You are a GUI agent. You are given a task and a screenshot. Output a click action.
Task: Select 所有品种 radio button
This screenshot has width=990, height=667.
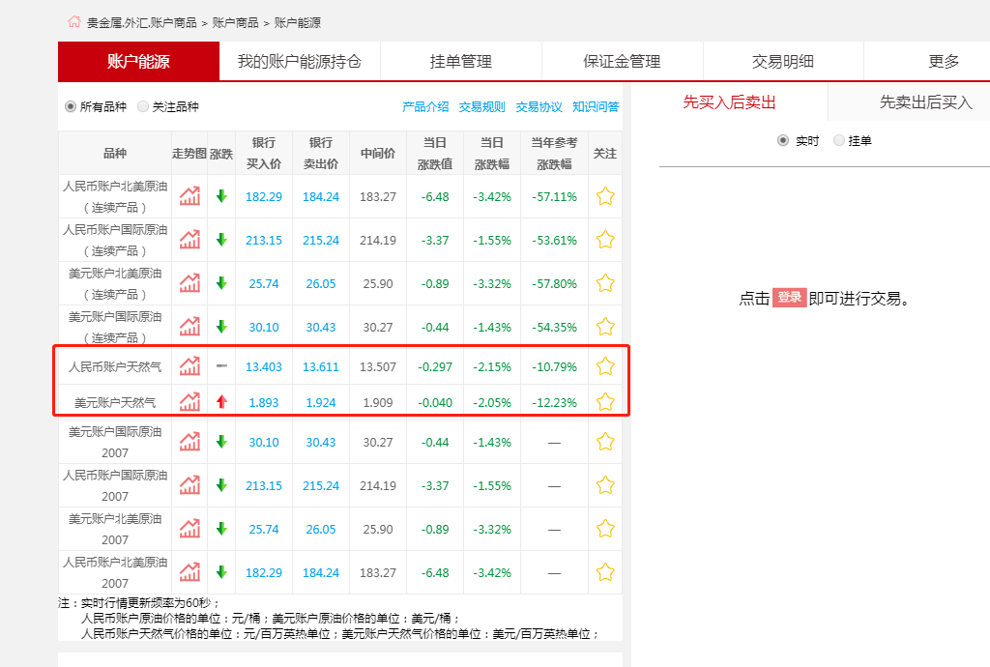pos(71,106)
